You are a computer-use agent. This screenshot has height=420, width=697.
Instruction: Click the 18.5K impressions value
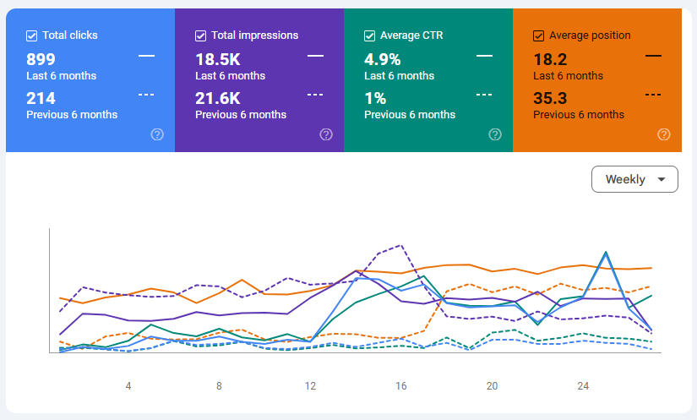click(218, 59)
